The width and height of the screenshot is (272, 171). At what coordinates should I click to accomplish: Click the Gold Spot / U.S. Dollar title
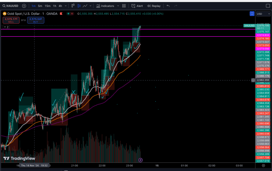point(32,13)
